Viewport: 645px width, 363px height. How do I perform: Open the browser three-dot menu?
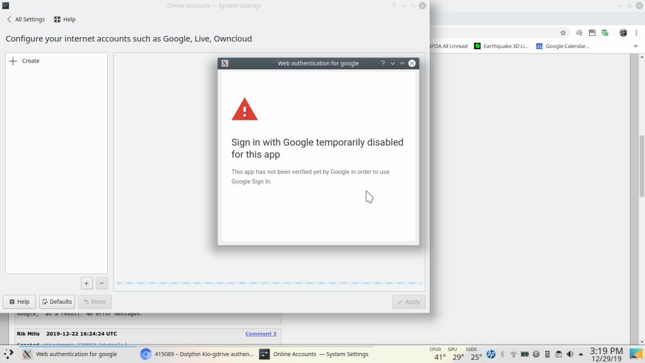pyautogui.click(x=636, y=33)
